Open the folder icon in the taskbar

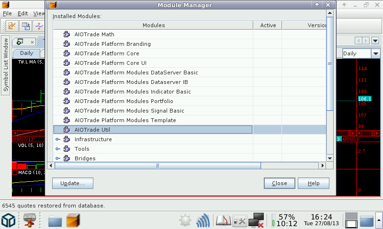coord(55,220)
